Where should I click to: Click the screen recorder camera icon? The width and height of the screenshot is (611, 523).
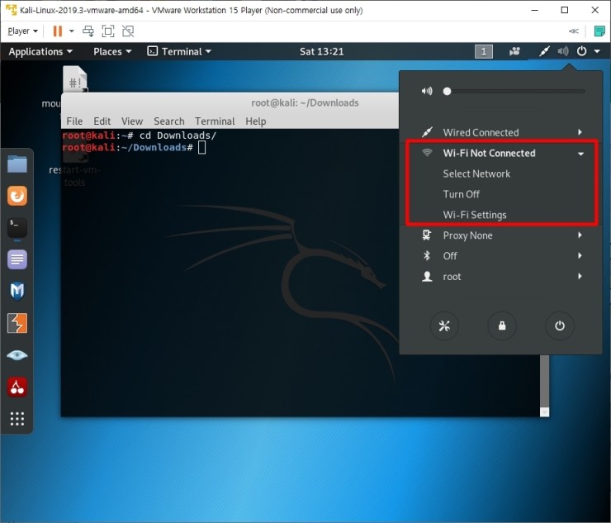[514, 51]
